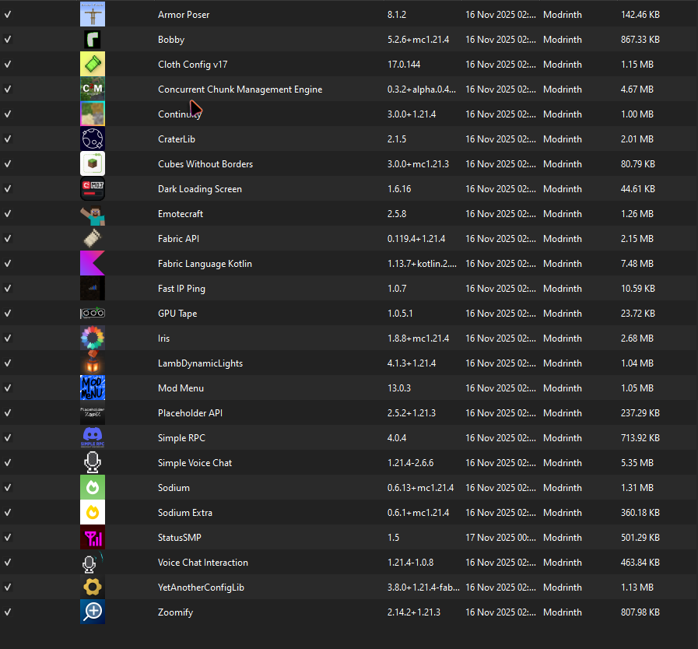Click the YetAnotherConfigLib gear icon
Image resolution: width=698 pixels, height=649 pixels.
point(93,587)
